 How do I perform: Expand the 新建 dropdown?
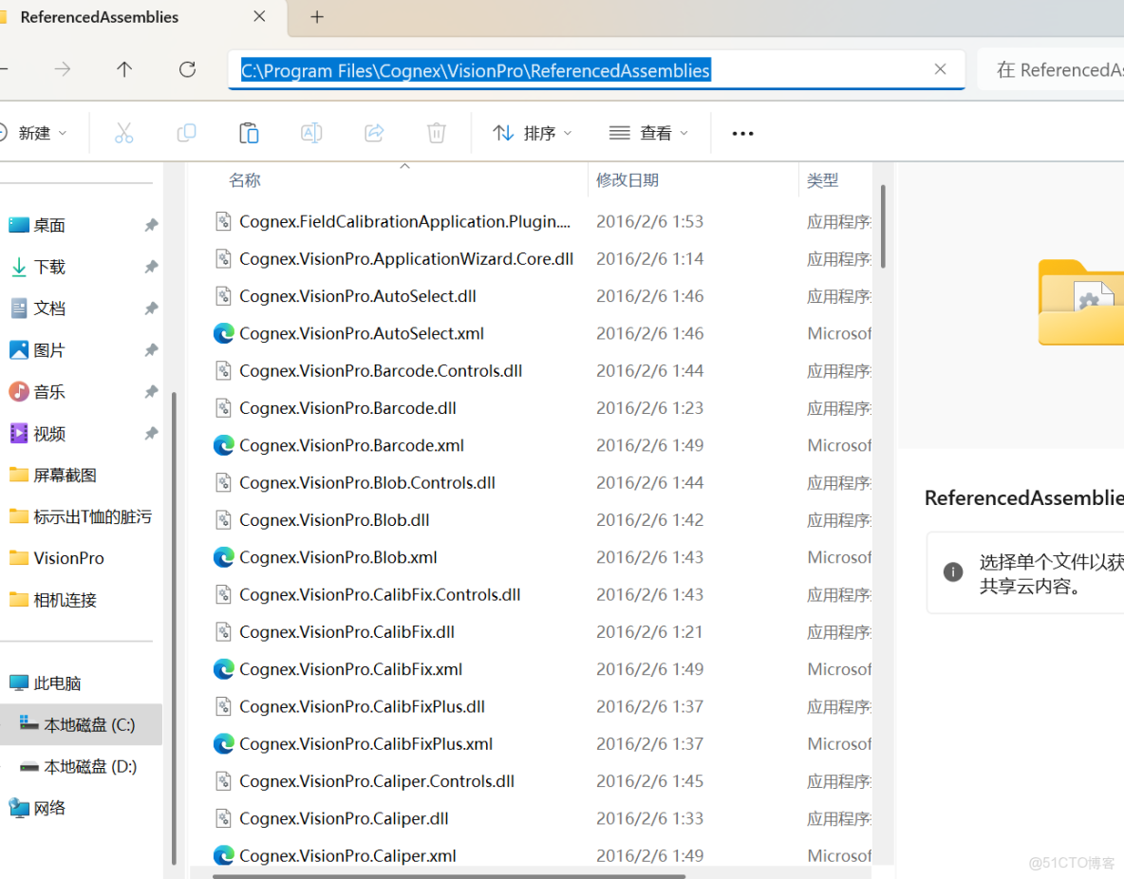[x=38, y=133]
